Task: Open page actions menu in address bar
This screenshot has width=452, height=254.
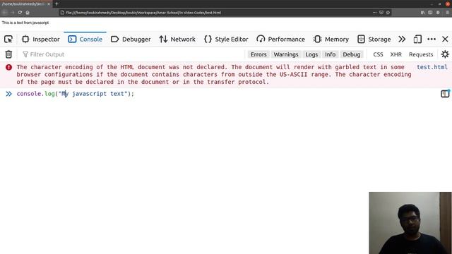Action: pos(374,13)
